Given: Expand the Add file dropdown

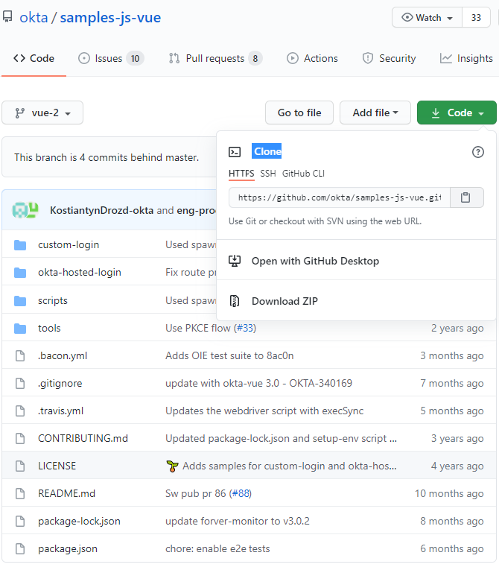Looking at the screenshot, I should (375, 113).
